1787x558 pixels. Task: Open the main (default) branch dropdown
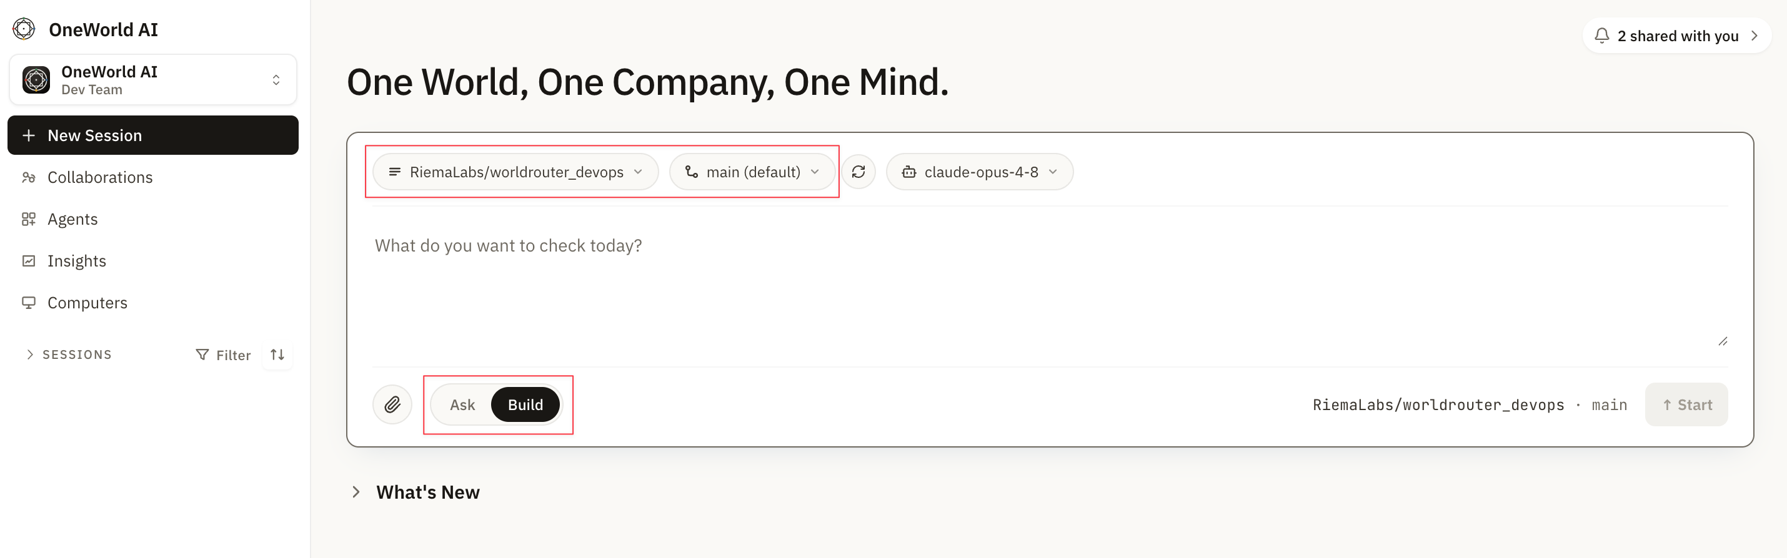tap(752, 172)
